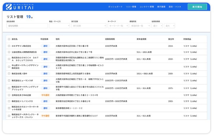Check the 株式会社GENECH DATA SOLUTIONS checkbox
Viewport: 214px width, 136px height.
(9, 59)
